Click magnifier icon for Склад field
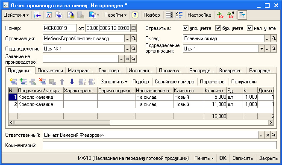This screenshot has width=282, height=165. (273, 38)
